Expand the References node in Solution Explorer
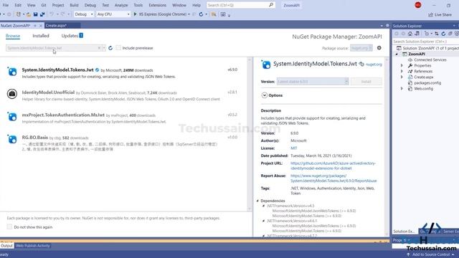 [x=402, y=71]
